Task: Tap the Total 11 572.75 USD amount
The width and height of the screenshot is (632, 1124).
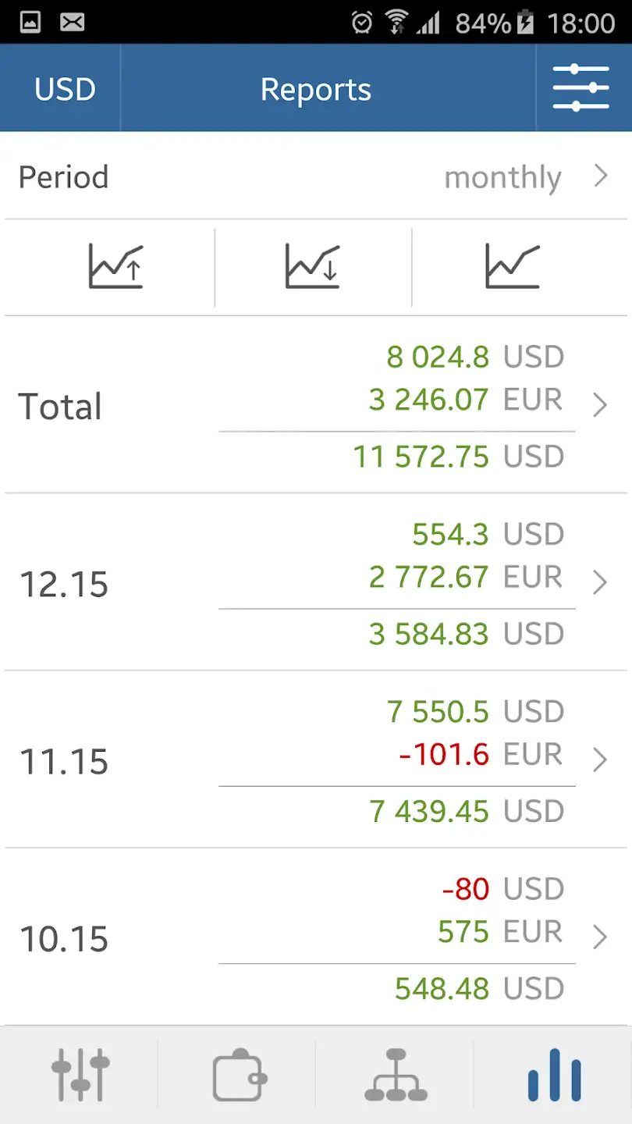Action: coord(459,457)
